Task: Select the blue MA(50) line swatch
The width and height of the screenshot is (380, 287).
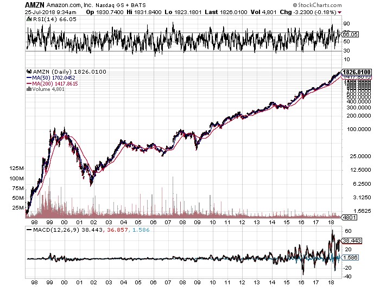Action: tap(29, 78)
